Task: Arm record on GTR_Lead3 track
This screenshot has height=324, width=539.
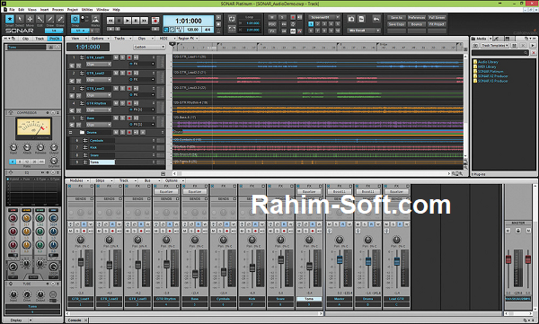Action: [129, 88]
